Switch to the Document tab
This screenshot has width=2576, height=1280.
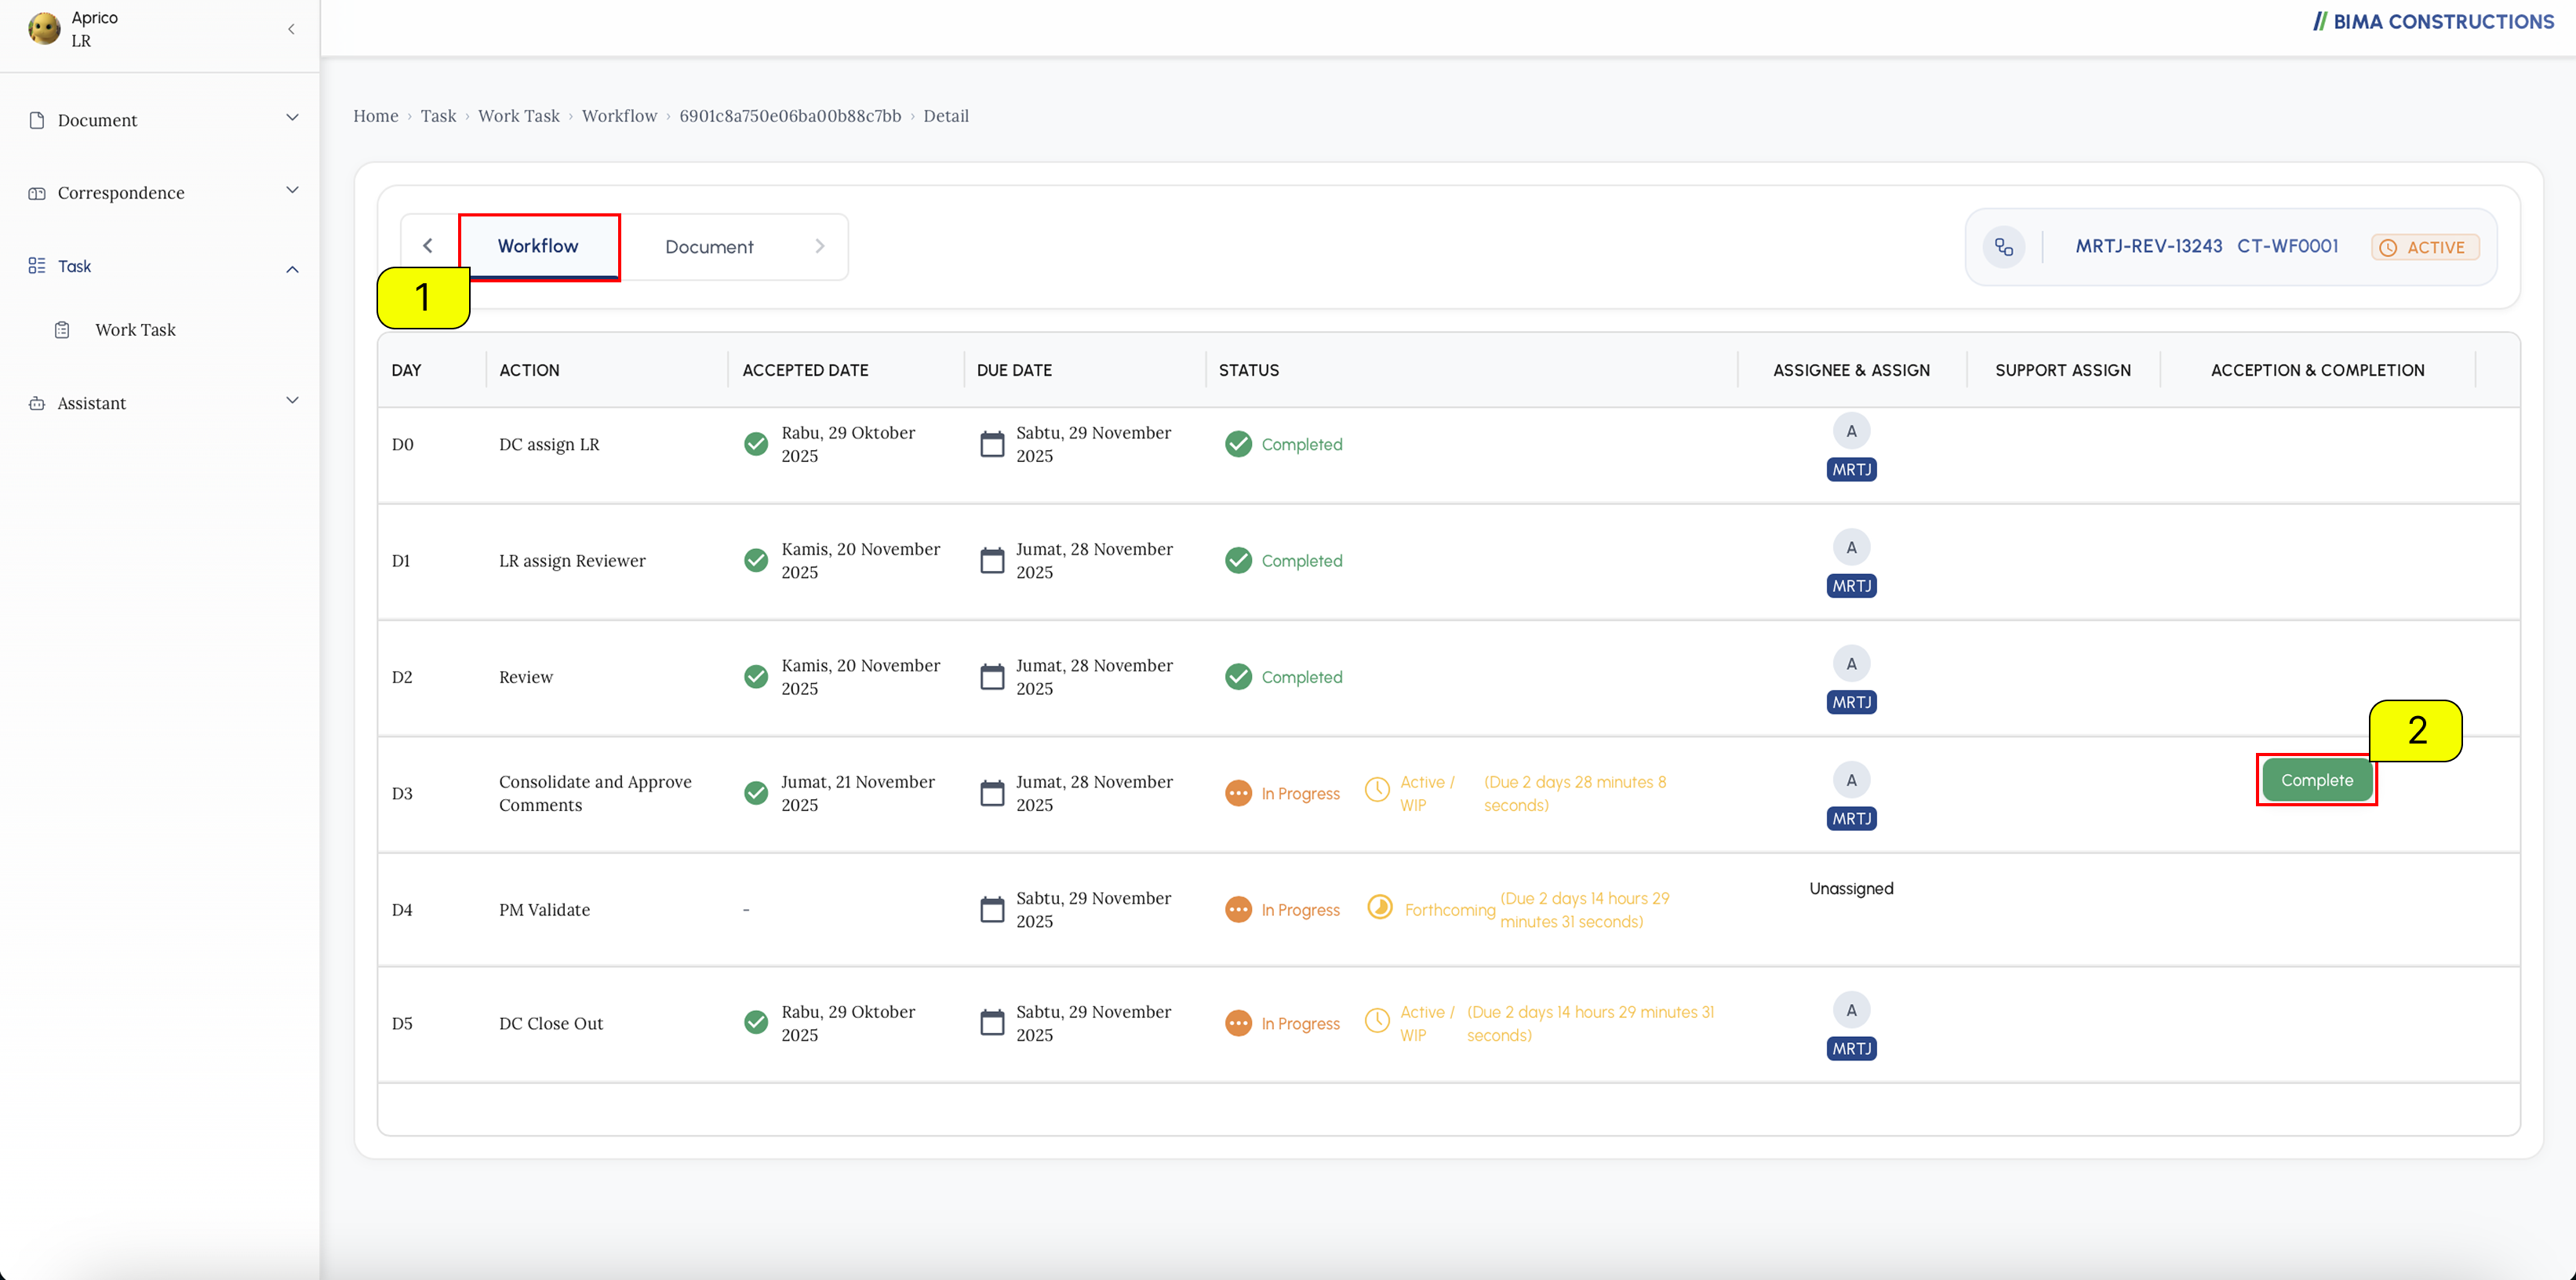coord(709,247)
